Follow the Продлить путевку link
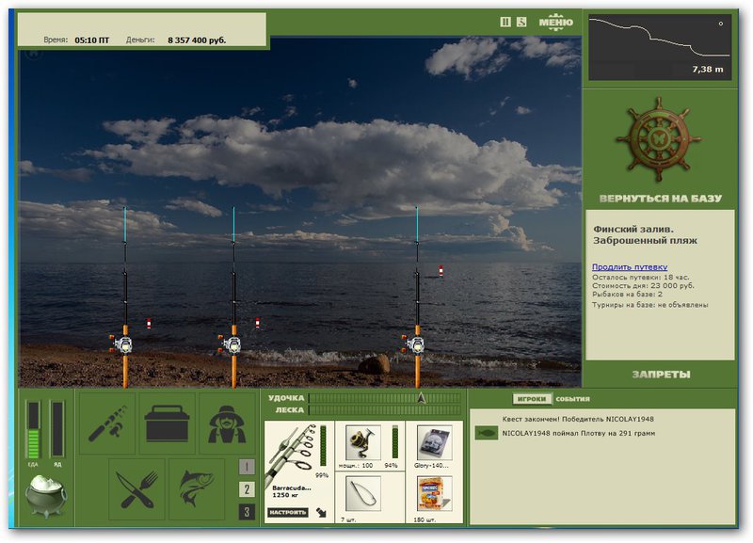753x543 pixels. click(x=630, y=267)
